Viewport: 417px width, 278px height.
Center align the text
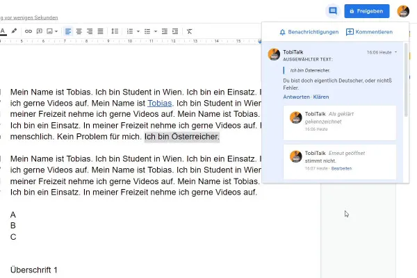click(x=79, y=31)
